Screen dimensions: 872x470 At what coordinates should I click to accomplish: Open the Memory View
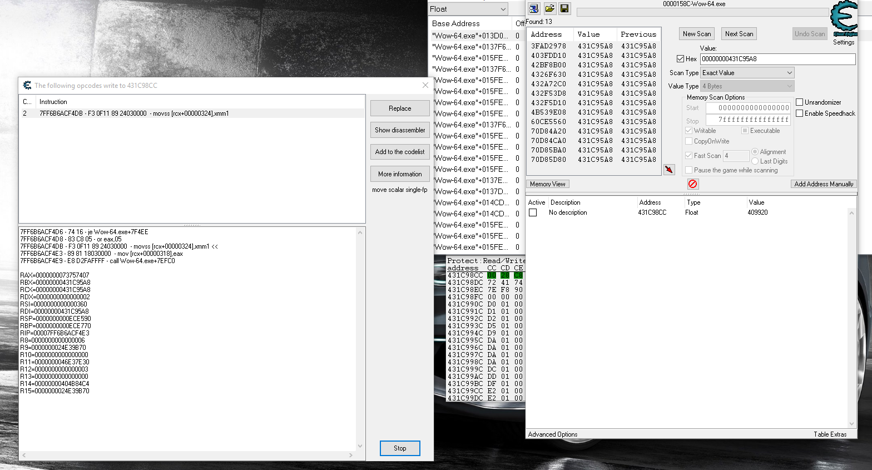(x=548, y=184)
